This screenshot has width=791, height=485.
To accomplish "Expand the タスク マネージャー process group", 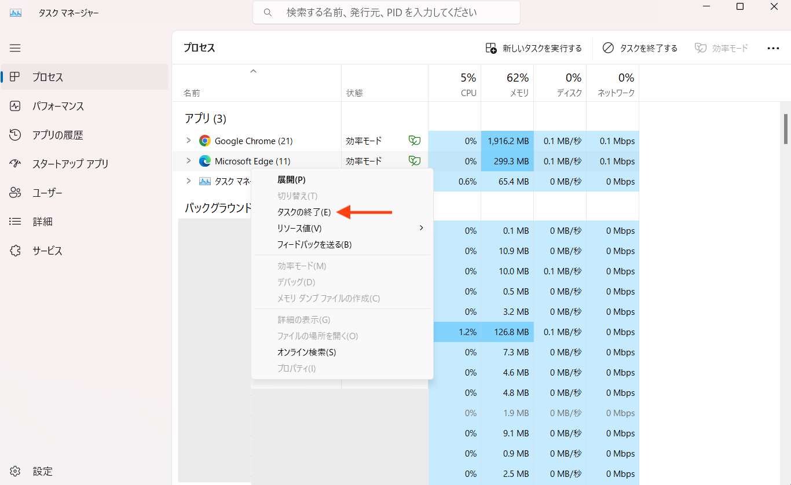I will [x=188, y=181].
